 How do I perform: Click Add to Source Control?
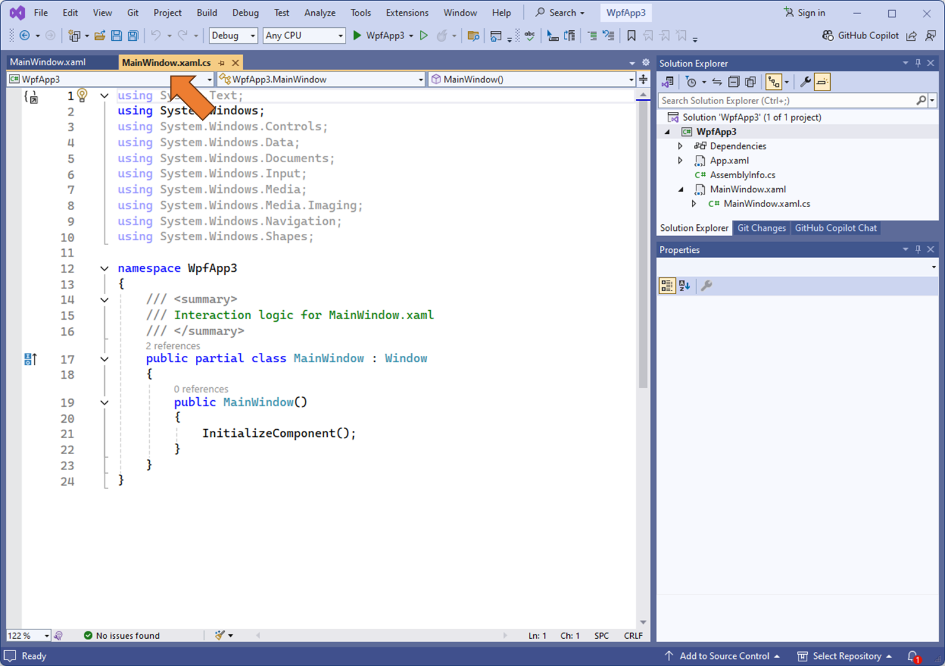pos(723,656)
